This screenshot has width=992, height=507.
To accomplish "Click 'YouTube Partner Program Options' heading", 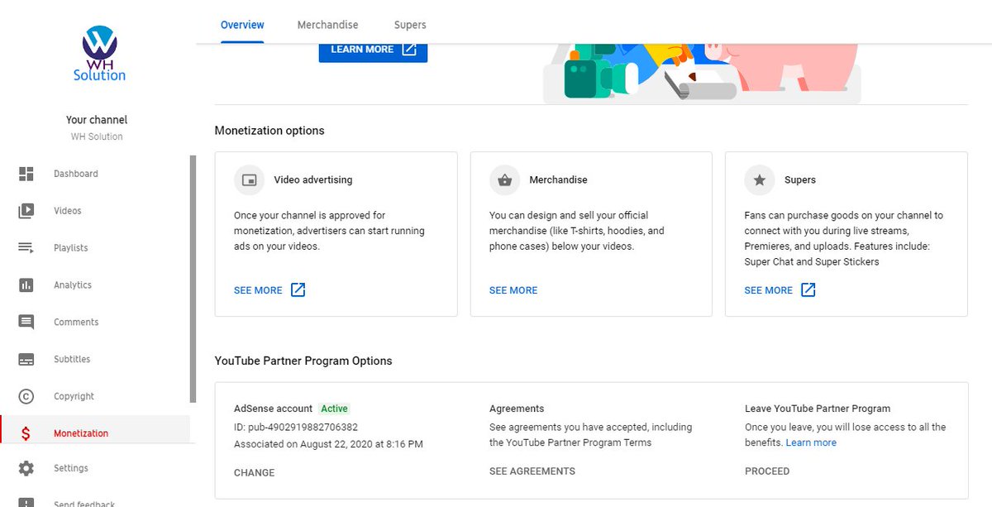I will point(303,361).
